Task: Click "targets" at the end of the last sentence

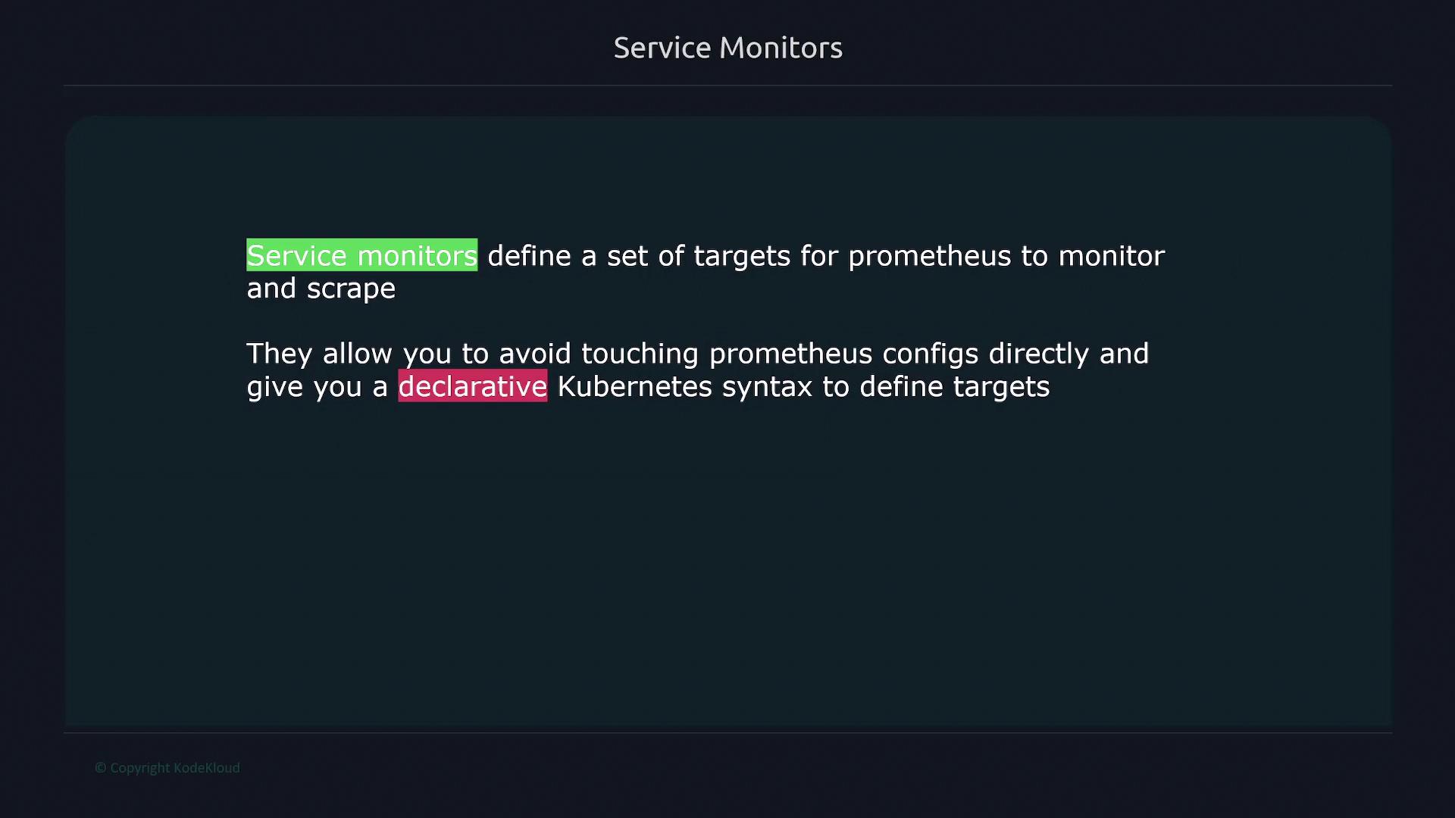Action: [x=1001, y=386]
